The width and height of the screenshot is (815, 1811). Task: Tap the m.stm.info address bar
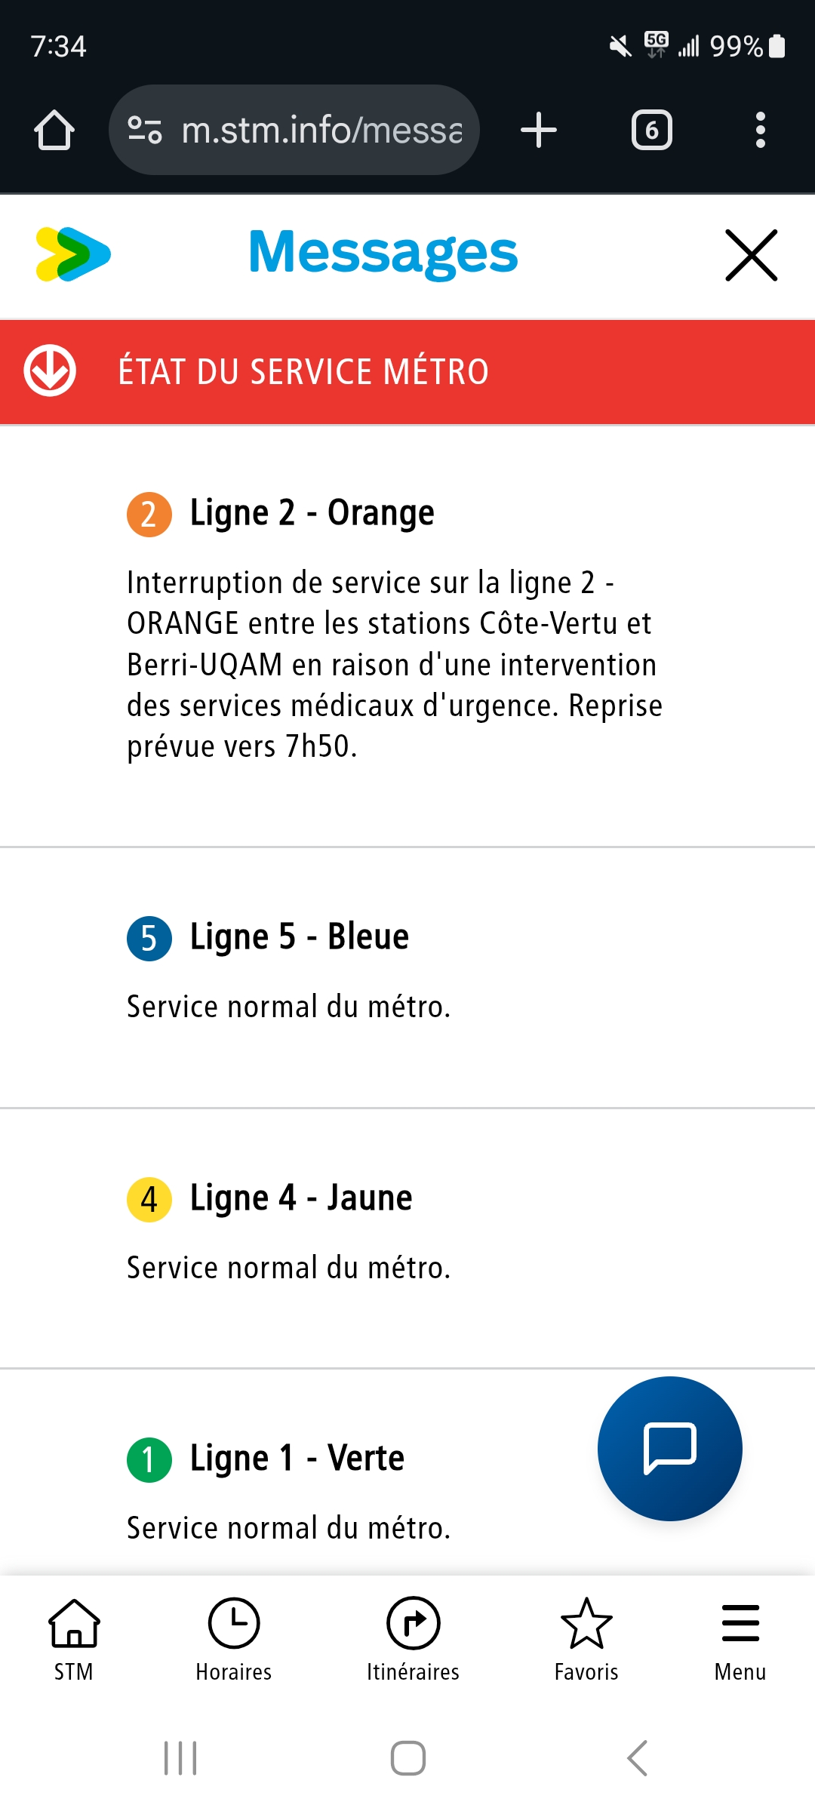tap(322, 130)
